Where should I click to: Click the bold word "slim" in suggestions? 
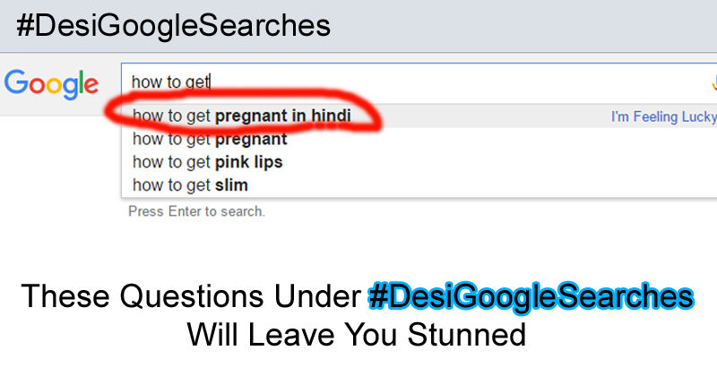click(x=231, y=185)
